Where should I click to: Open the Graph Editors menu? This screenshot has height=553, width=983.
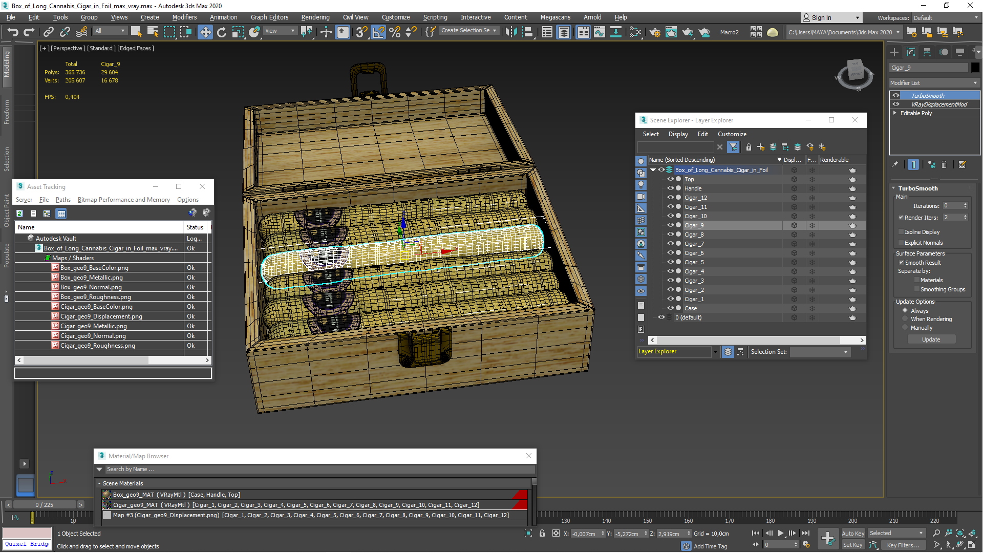pos(269,17)
